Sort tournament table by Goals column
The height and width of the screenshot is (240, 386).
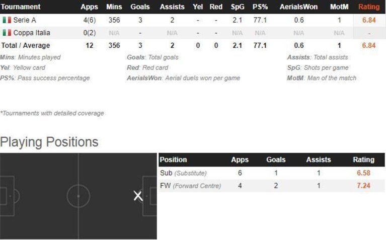(140, 7)
